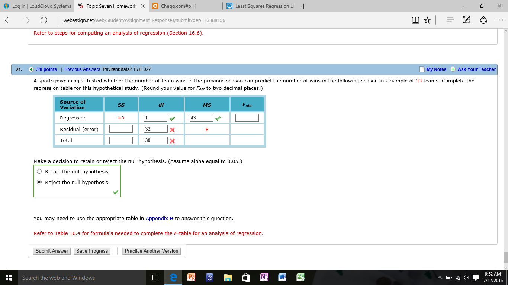The height and width of the screenshot is (285, 508).
Task: Go back with browser back arrow
Action: click(x=9, y=20)
